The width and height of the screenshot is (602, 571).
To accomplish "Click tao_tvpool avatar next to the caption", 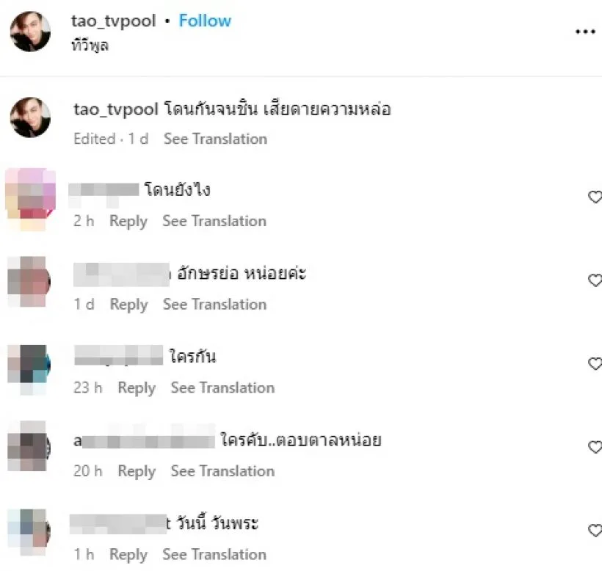I will click(30, 117).
